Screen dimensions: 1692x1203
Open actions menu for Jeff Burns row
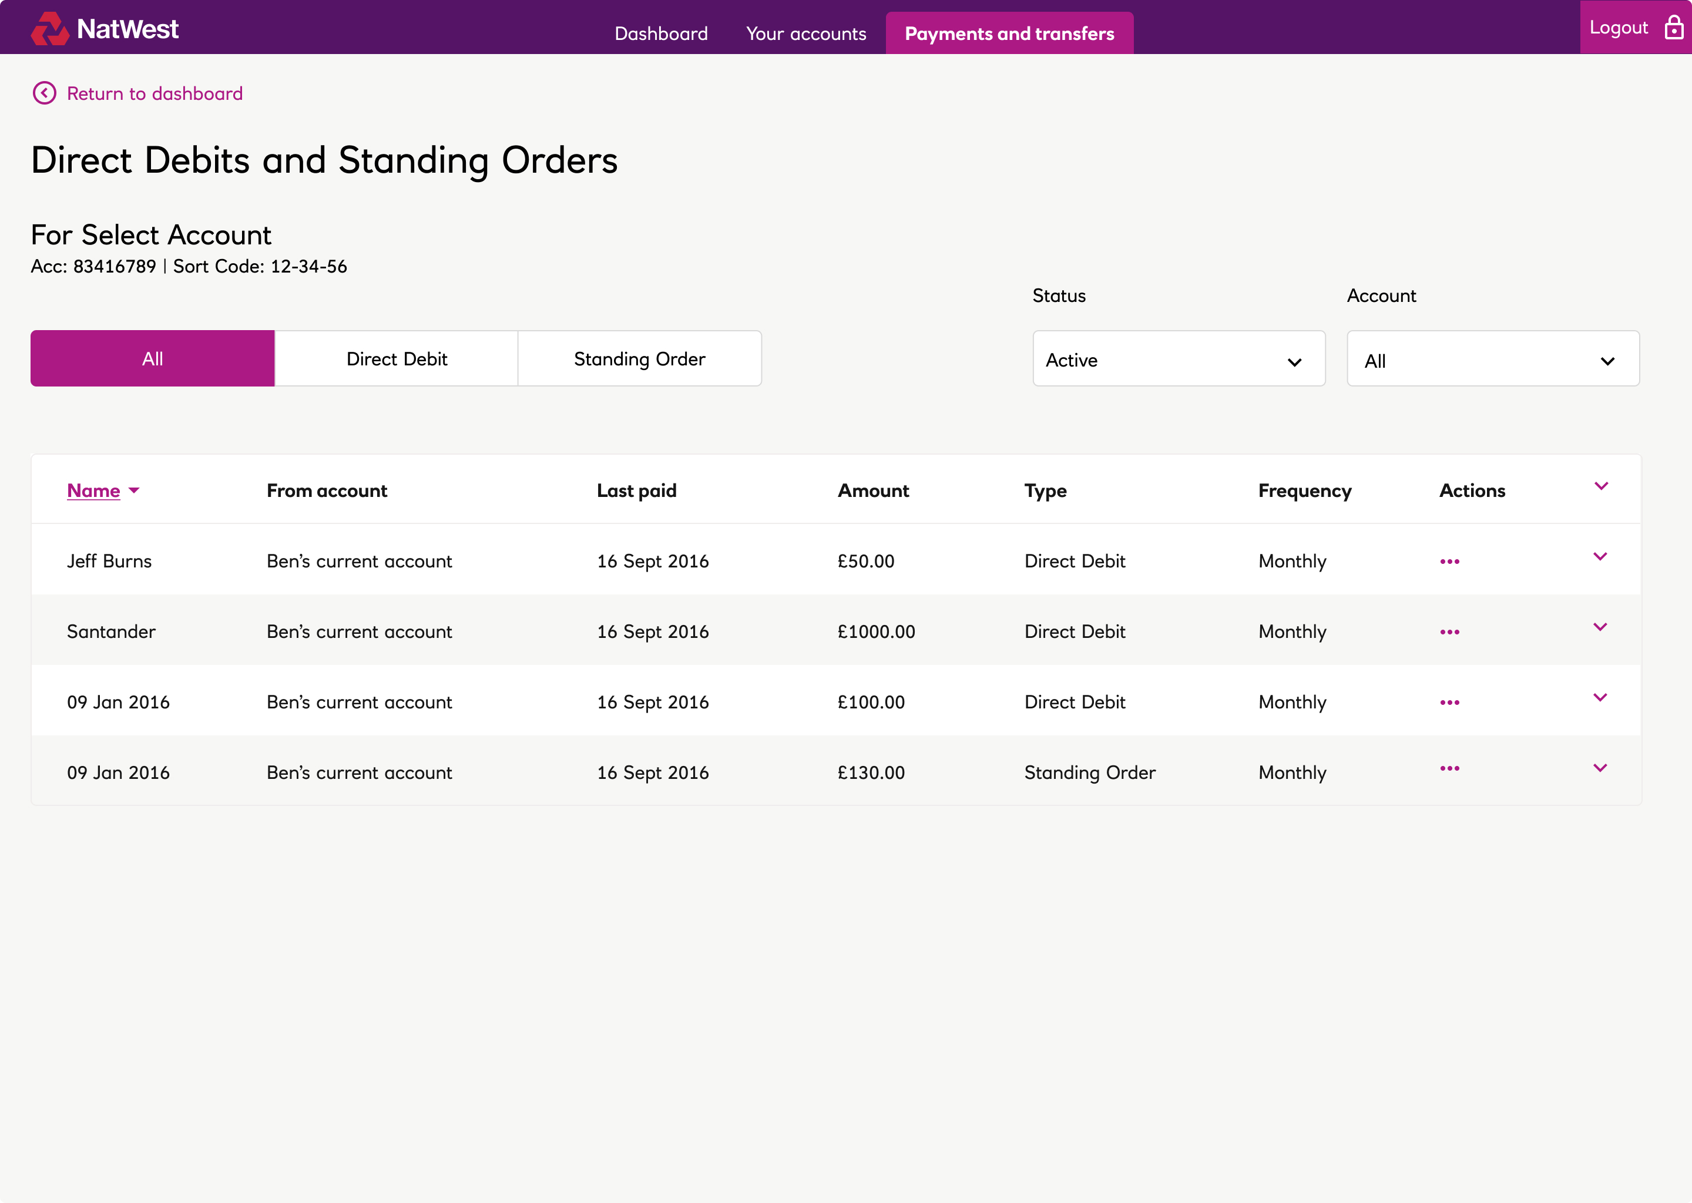click(x=1450, y=562)
